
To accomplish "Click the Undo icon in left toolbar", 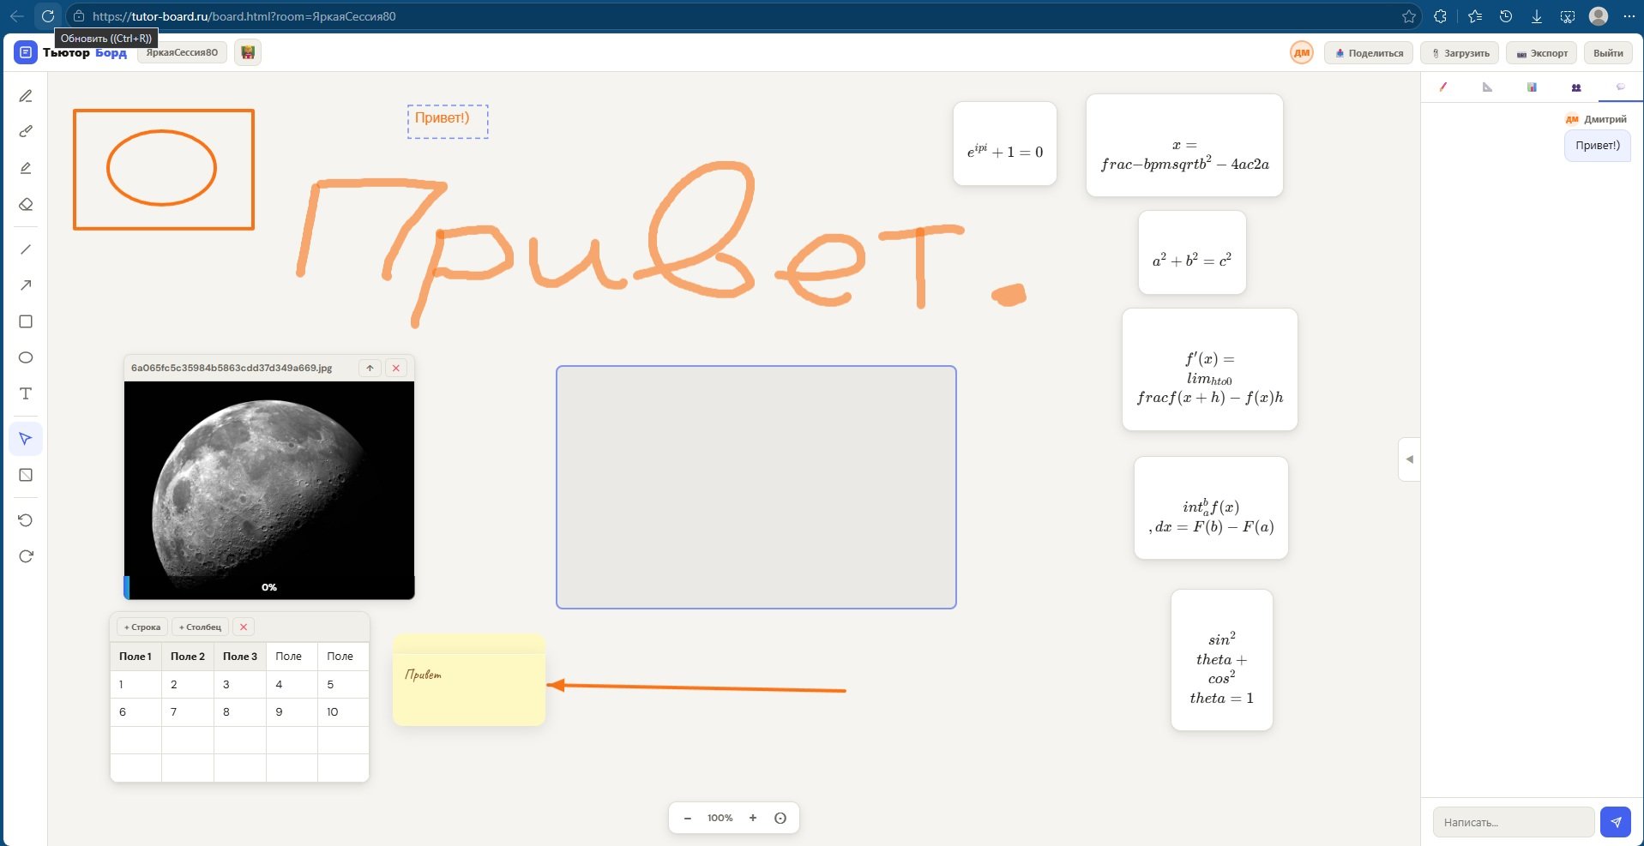I will point(26,520).
